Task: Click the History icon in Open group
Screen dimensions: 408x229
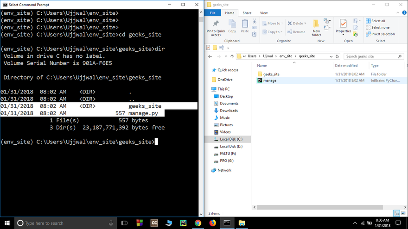Action: [x=356, y=34]
